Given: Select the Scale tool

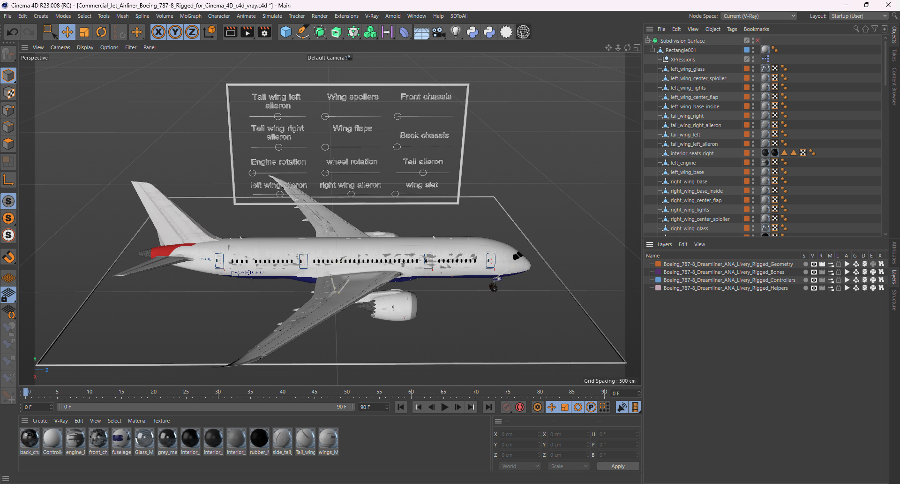Looking at the screenshot, I should (x=84, y=32).
